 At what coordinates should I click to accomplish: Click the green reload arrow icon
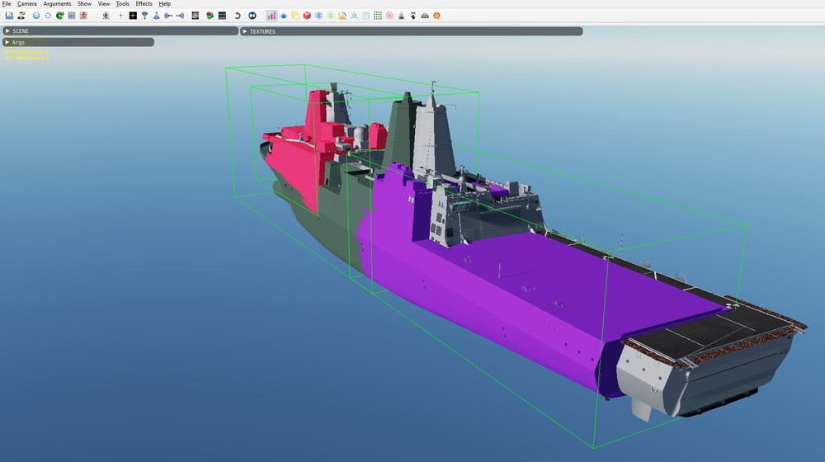point(60,16)
